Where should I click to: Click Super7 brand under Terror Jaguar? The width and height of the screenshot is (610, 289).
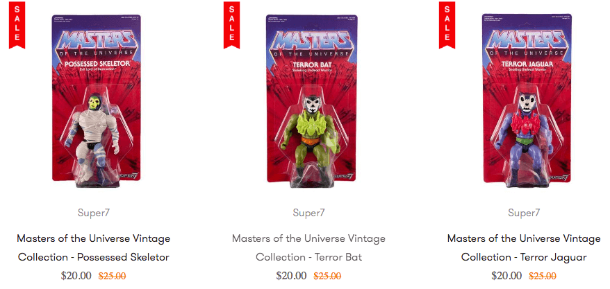coord(524,213)
